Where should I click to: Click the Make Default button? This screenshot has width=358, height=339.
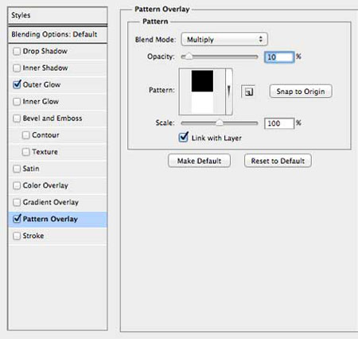pyautogui.click(x=199, y=161)
